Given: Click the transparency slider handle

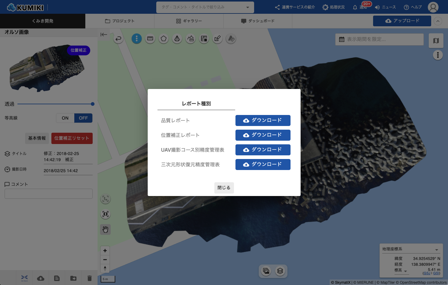Looking at the screenshot, I should (x=93, y=104).
